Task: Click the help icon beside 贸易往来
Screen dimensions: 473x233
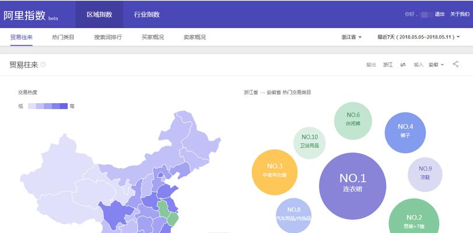Action: [43, 65]
